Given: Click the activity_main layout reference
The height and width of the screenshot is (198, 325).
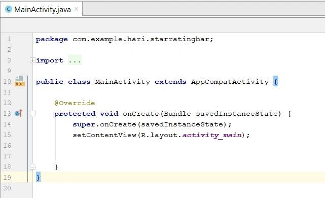Looking at the screenshot, I should pos(212,136).
